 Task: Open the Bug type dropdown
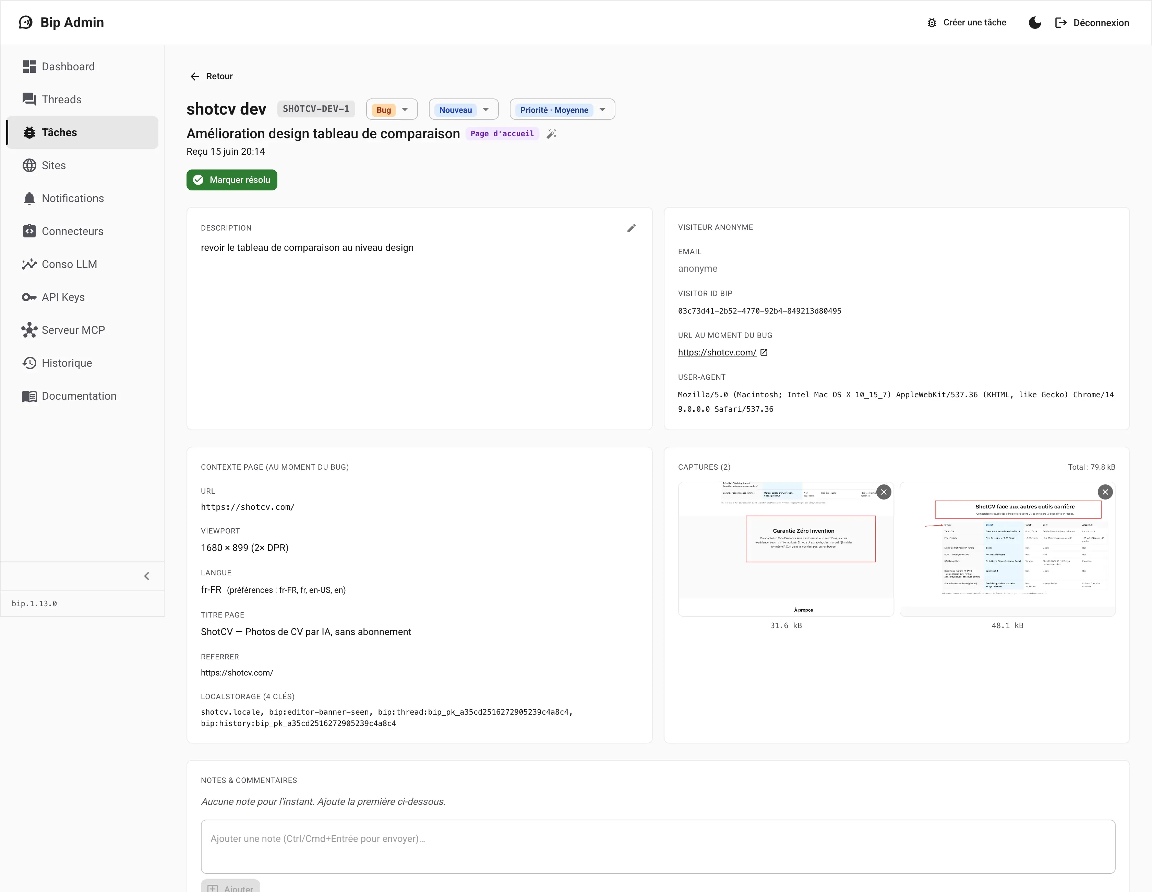click(x=392, y=109)
